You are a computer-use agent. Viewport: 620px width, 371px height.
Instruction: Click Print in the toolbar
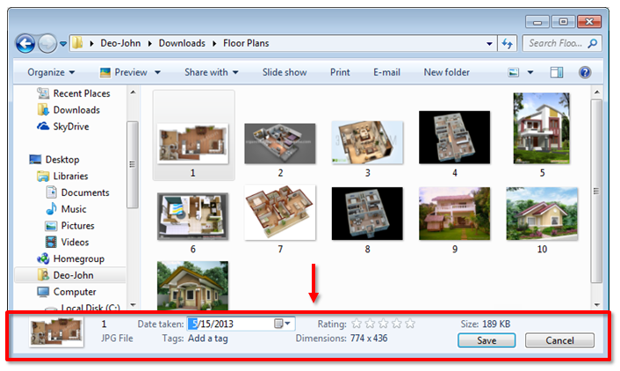(340, 72)
